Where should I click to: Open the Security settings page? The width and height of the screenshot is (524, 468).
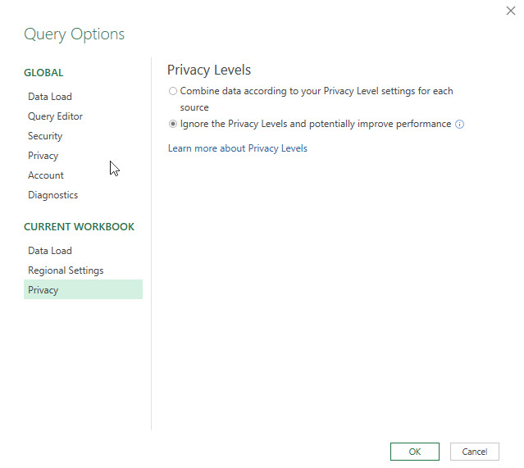coord(45,136)
